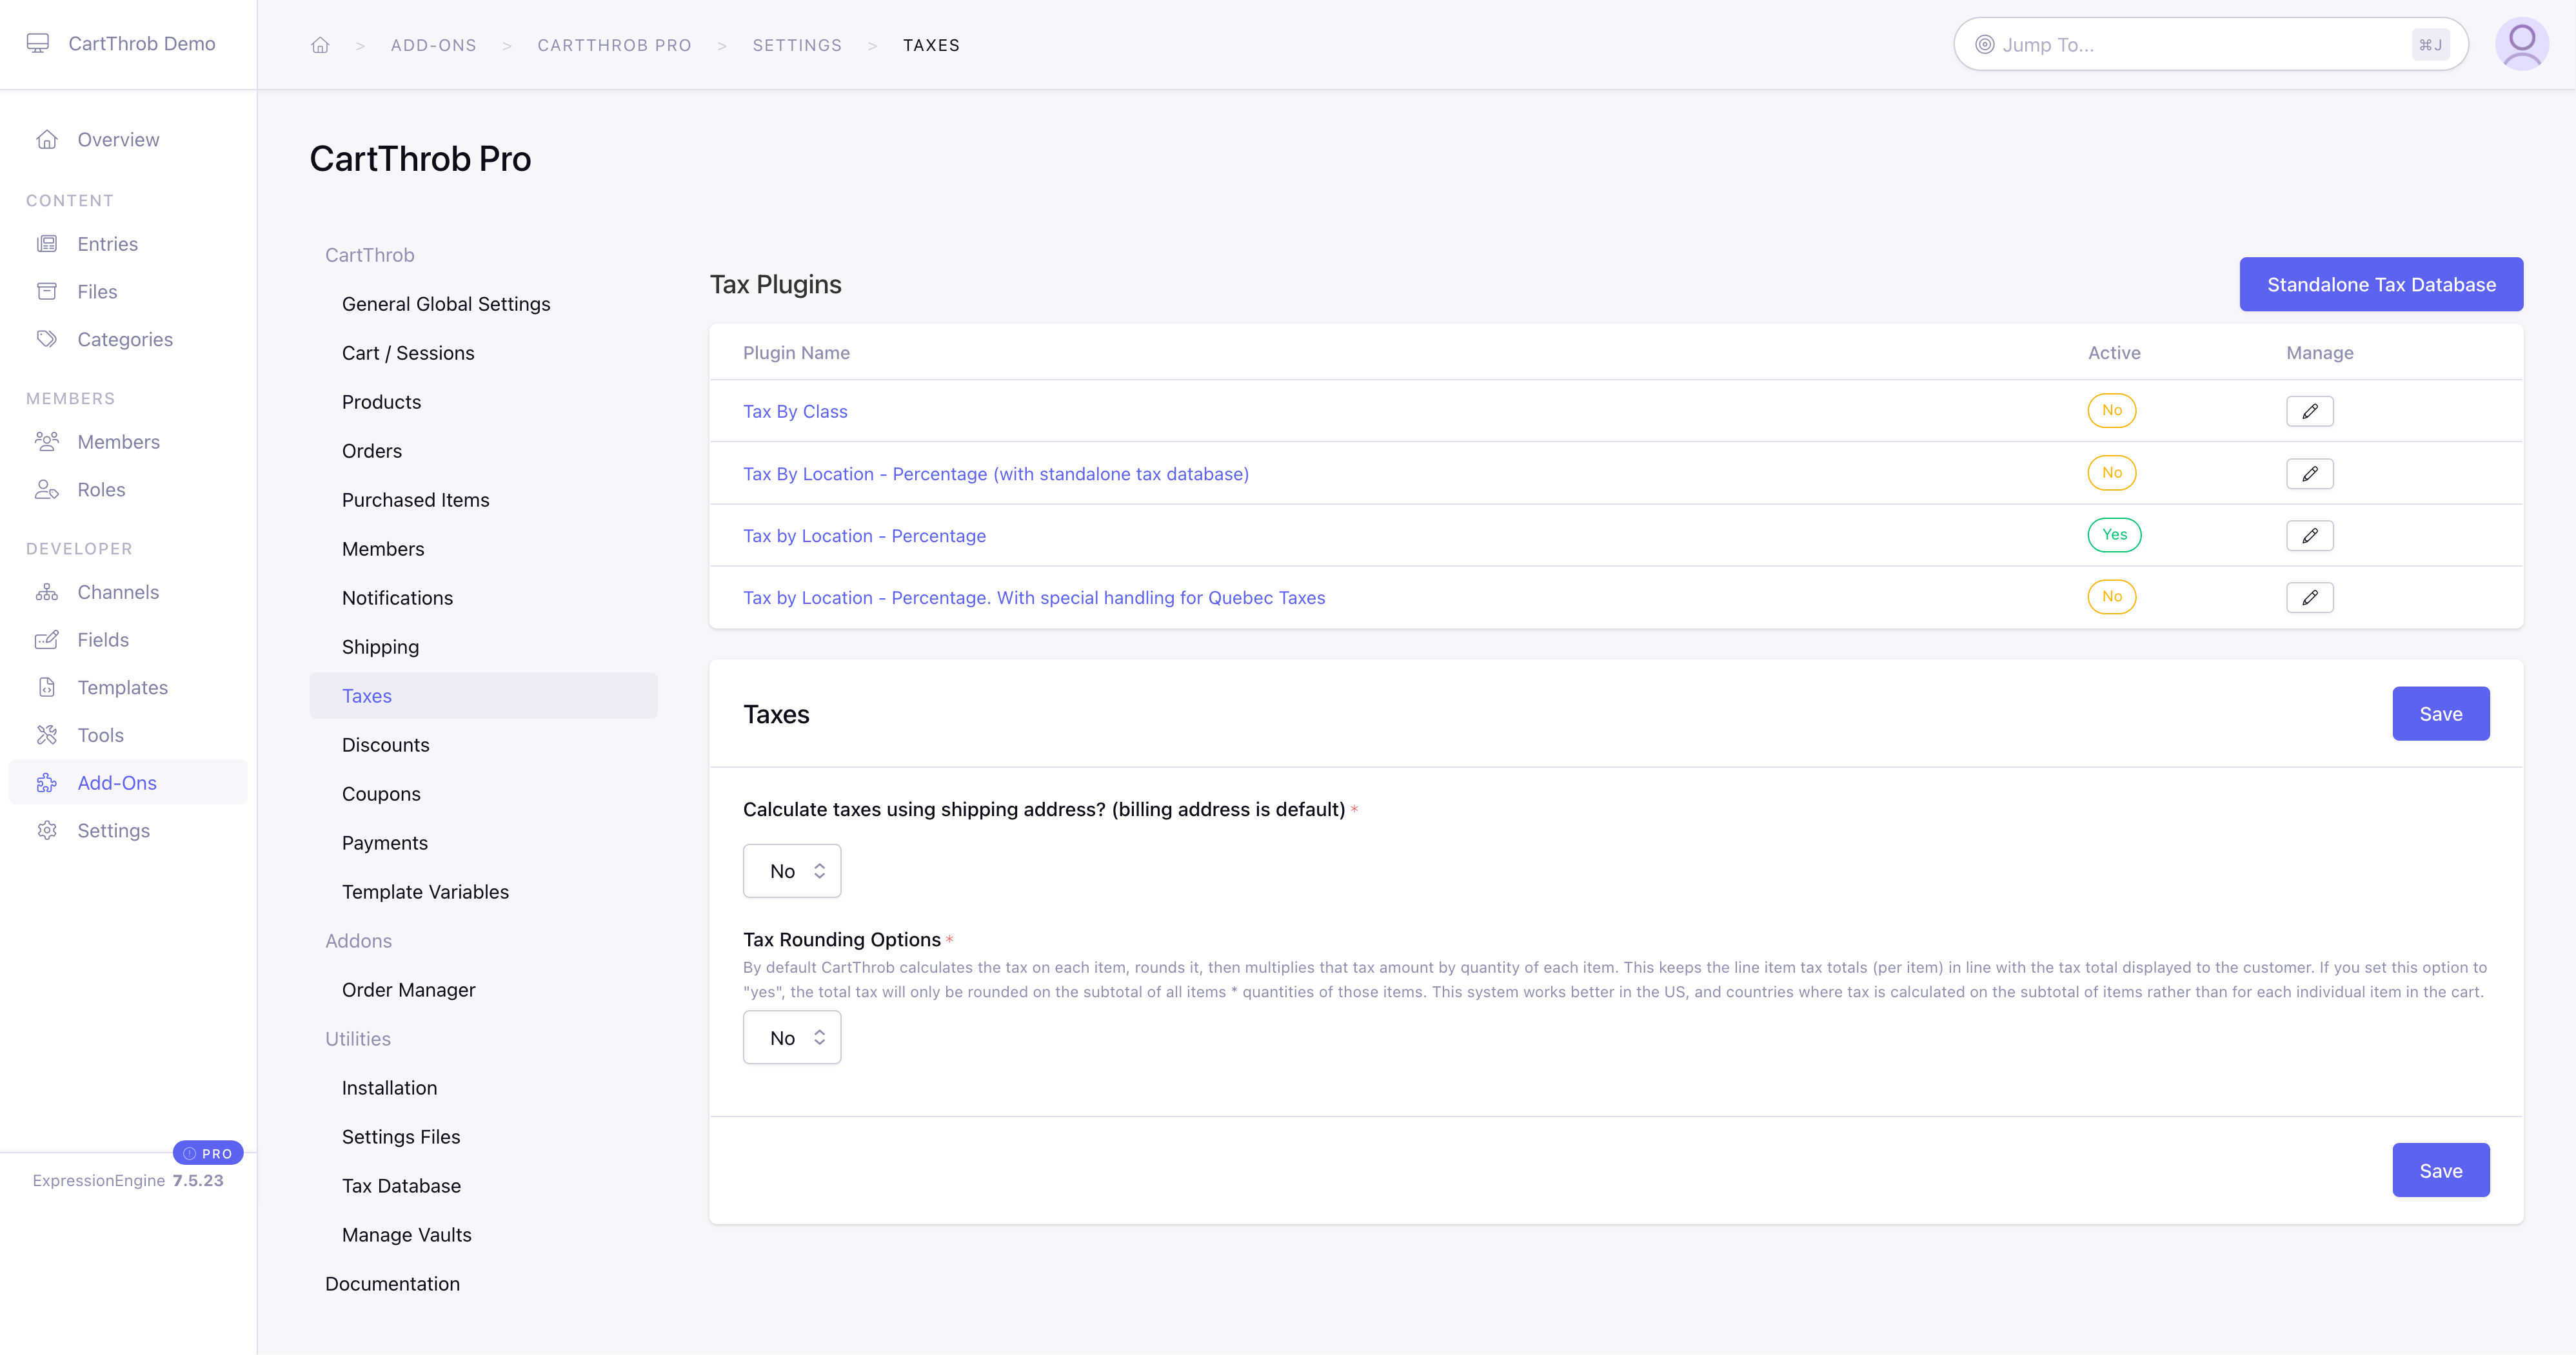Open Tax By Class plugin link

(x=795, y=412)
